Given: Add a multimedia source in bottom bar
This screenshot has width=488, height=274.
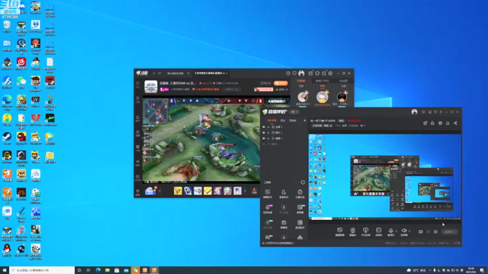Looking at the screenshot, I should (378, 232).
